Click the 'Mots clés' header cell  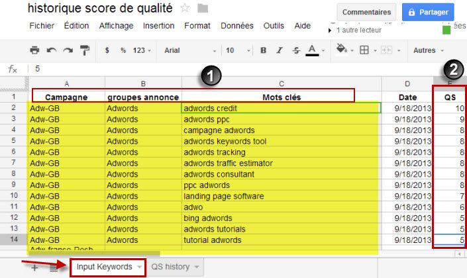click(282, 97)
